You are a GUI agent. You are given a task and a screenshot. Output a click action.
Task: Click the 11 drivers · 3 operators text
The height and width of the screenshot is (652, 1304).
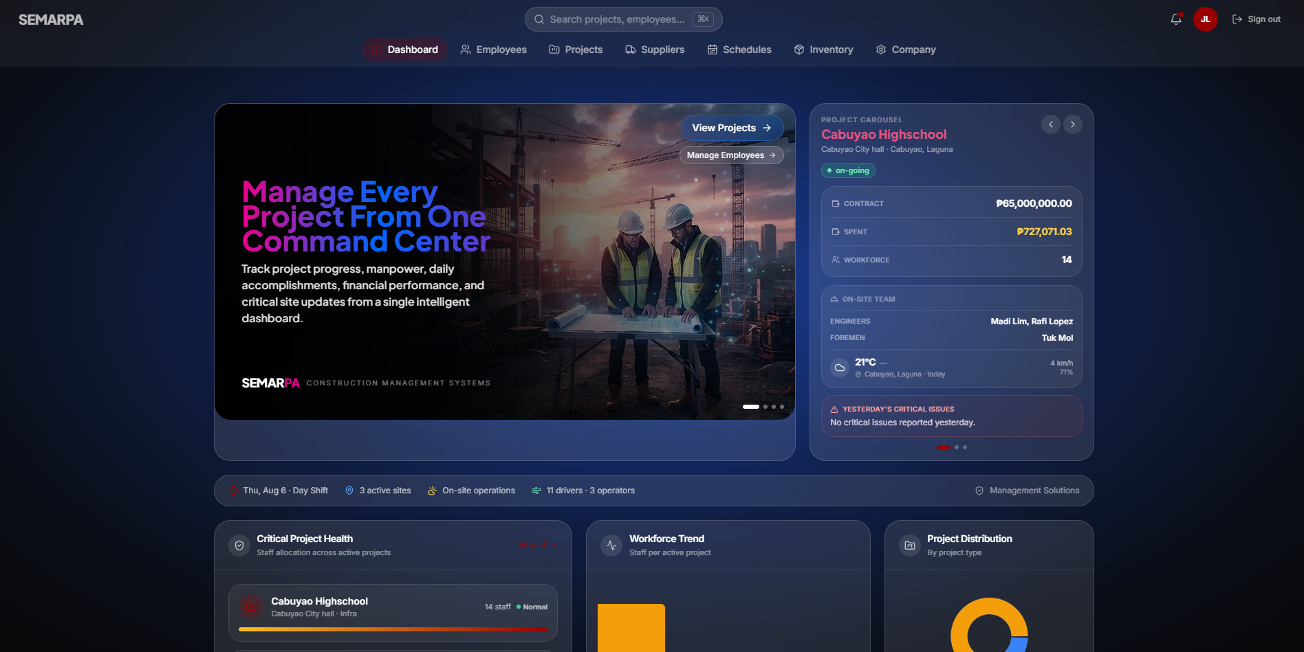pos(591,491)
